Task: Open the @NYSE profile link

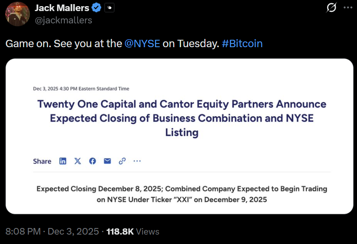Action: 142,43
